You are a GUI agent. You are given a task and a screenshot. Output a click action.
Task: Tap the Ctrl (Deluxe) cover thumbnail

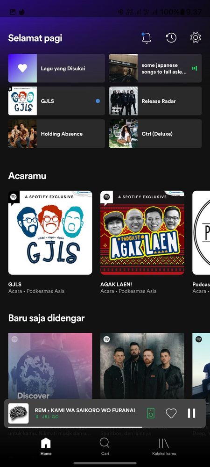click(124, 134)
